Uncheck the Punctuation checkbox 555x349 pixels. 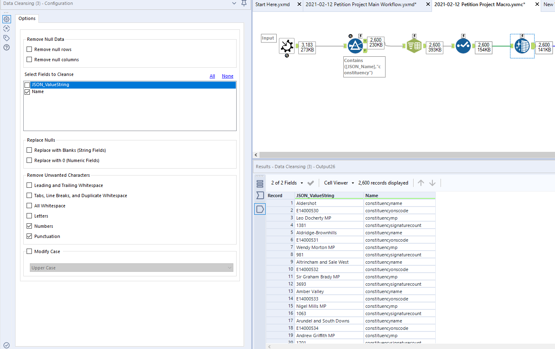(29, 236)
